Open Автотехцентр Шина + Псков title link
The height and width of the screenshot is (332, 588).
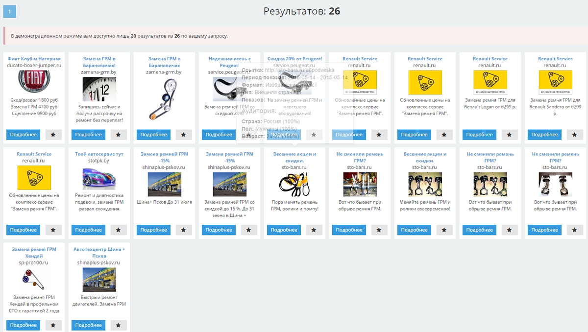[x=99, y=252]
